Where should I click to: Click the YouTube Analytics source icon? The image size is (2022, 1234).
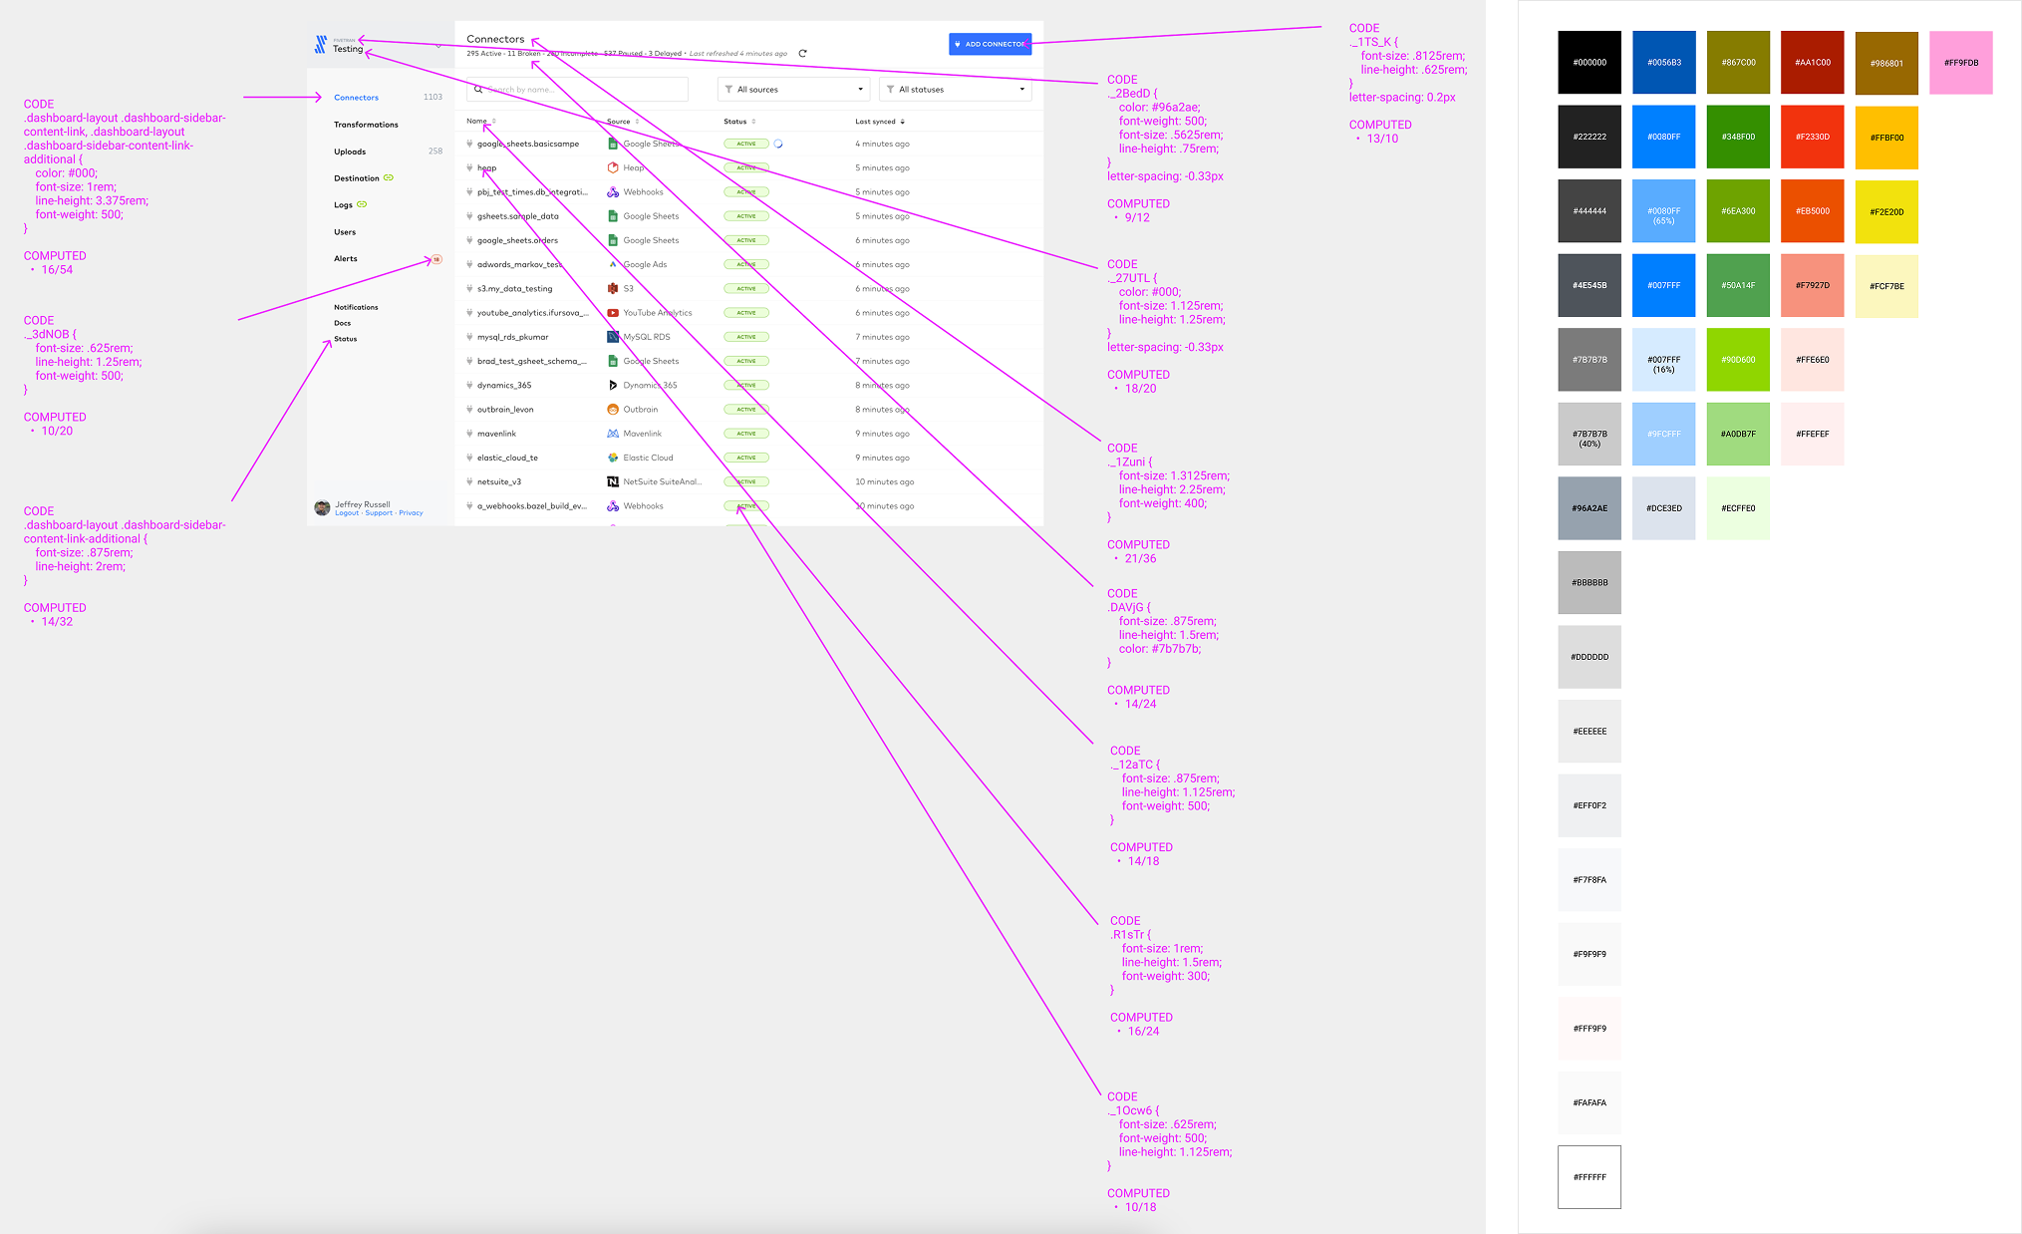point(613,313)
